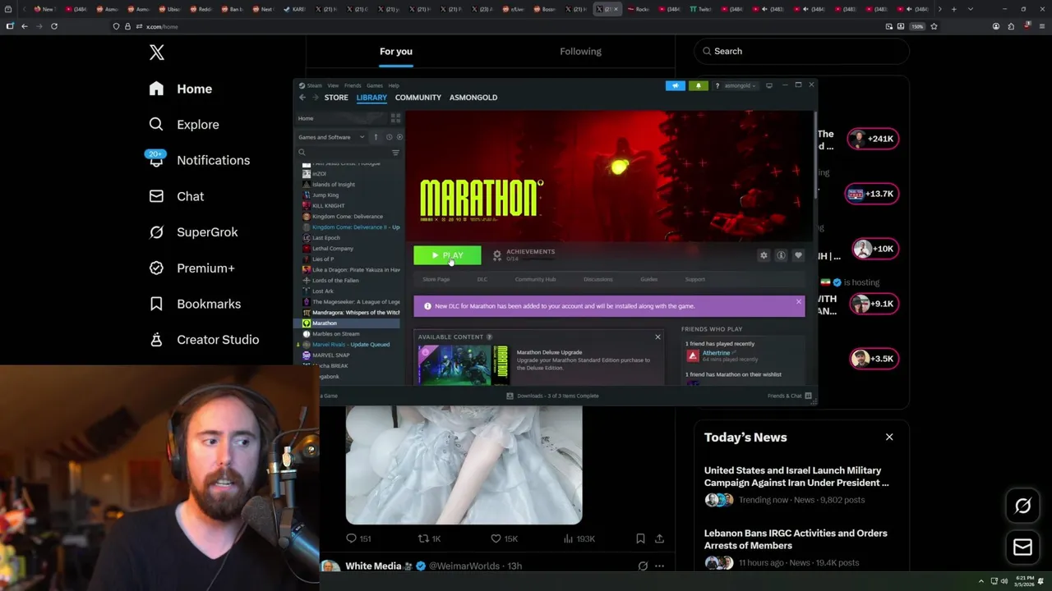Close the Today's News panel on X
Screen dimensions: 1052x591
(889, 437)
